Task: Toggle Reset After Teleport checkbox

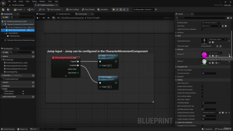Action: tap(202, 99)
